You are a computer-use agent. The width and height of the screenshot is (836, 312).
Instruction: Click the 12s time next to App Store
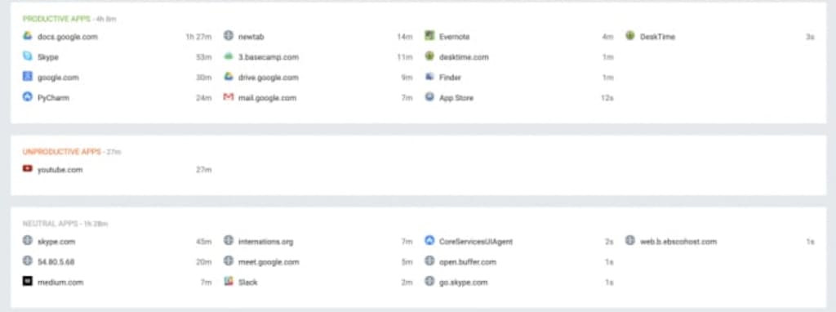607,98
